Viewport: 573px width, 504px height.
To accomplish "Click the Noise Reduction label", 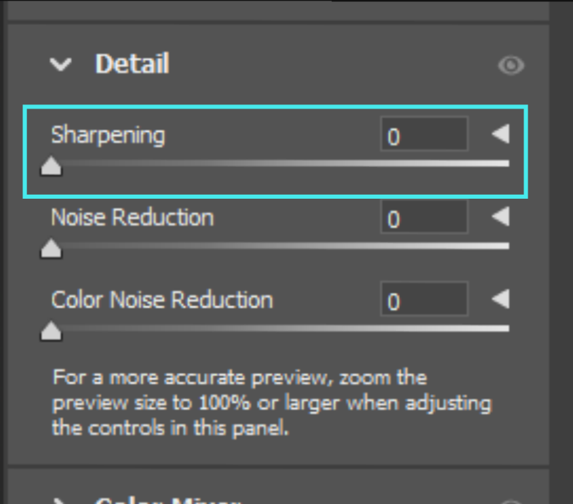I will pyautogui.click(x=132, y=217).
